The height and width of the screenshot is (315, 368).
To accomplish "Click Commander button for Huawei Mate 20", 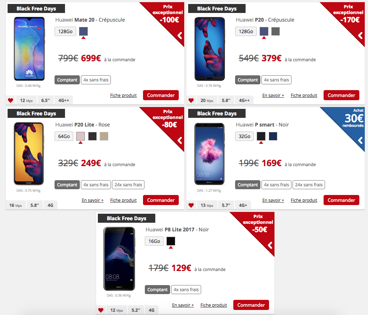I will point(161,95).
